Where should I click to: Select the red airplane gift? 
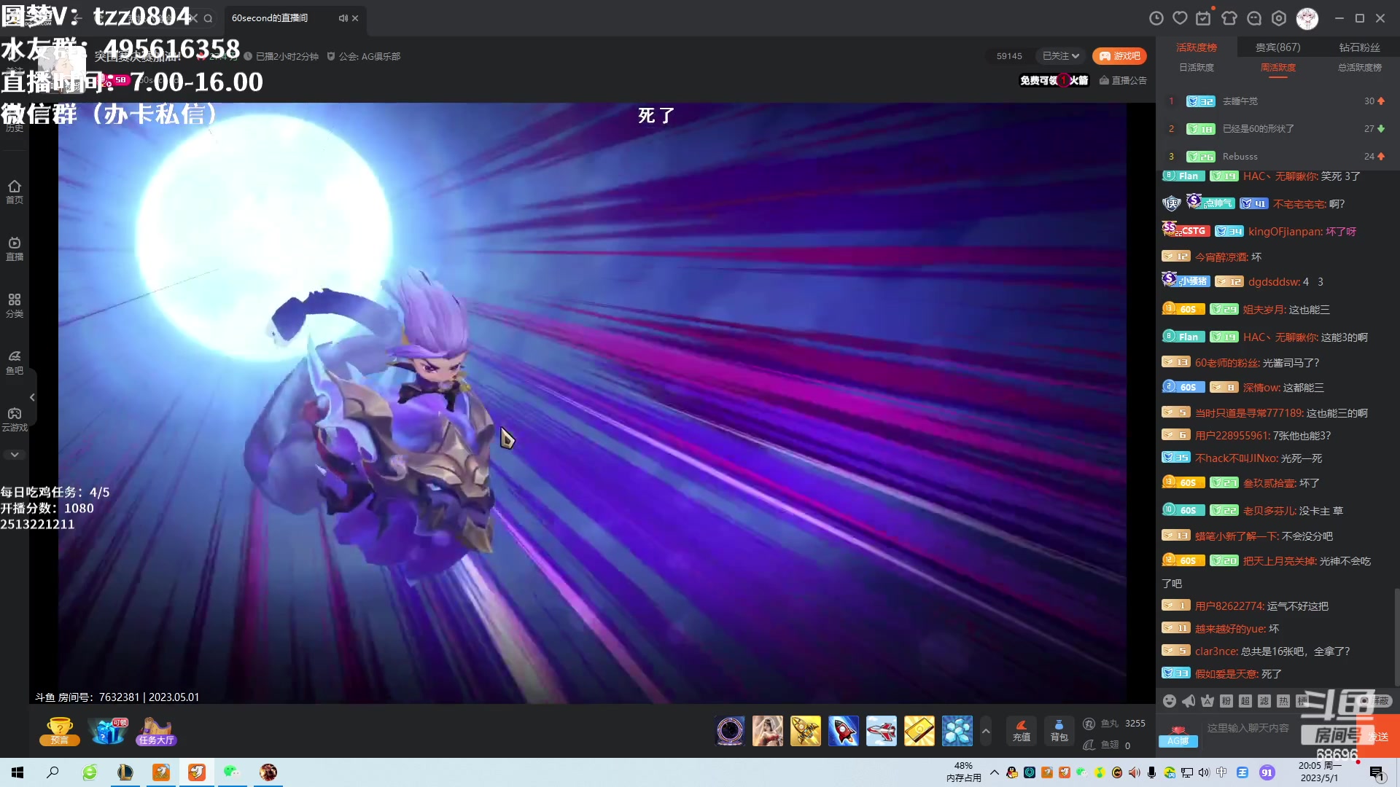(x=882, y=731)
